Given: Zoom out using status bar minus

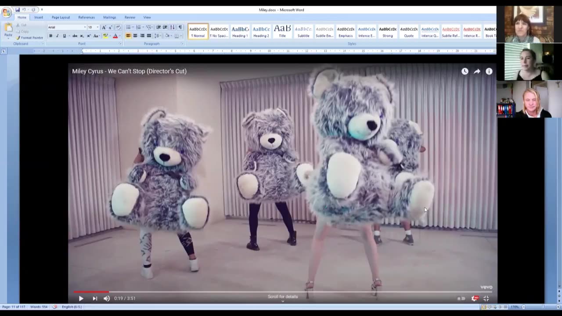Looking at the screenshot, I should tap(523, 307).
